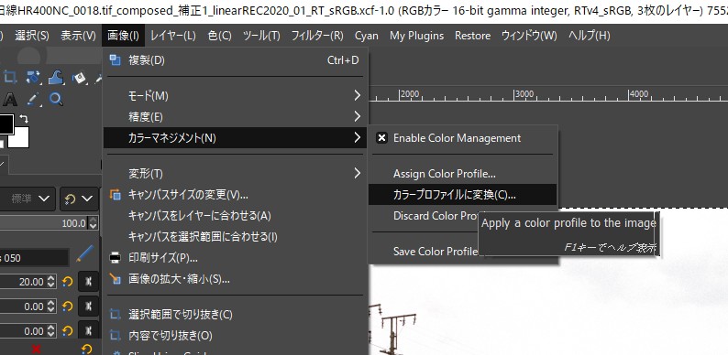728x355 pixels.
Task: Open the 色(C) menu
Action: (x=220, y=36)
